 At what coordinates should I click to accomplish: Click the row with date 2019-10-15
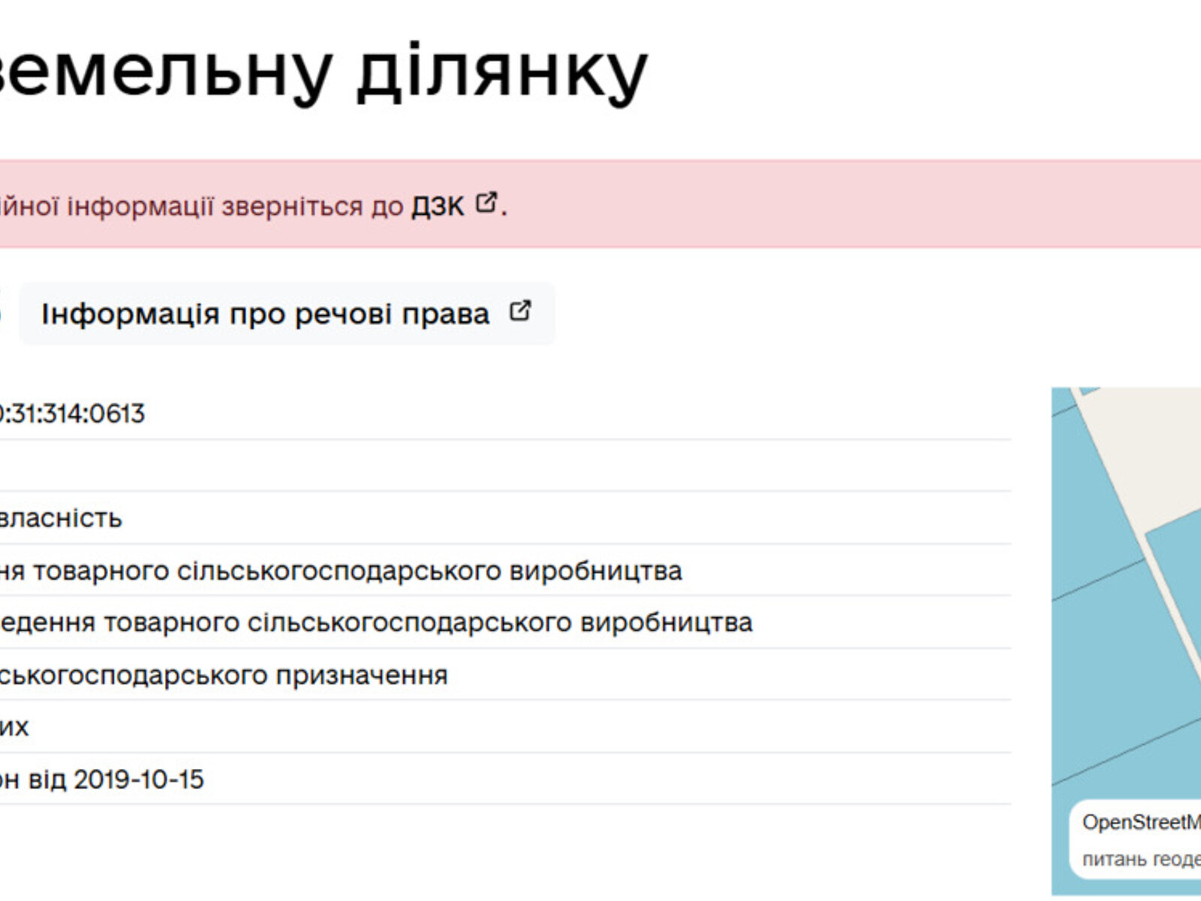[x=101, y=779]
